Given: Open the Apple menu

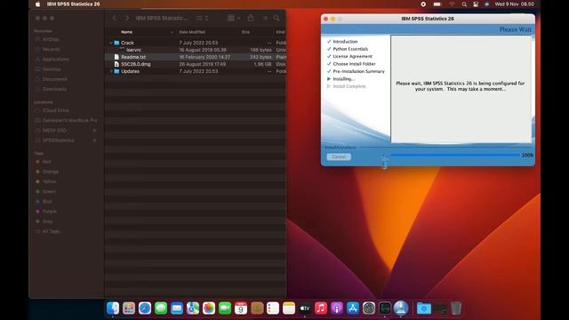Looking at the screenshot, I should point(37,4).
